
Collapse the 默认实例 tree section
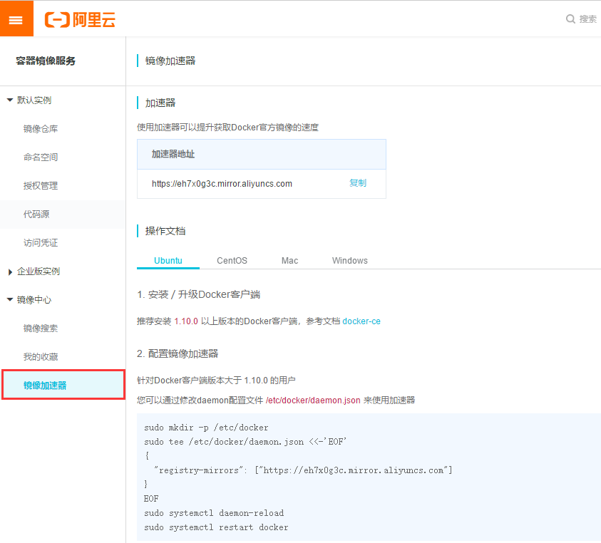coord(10,100)
